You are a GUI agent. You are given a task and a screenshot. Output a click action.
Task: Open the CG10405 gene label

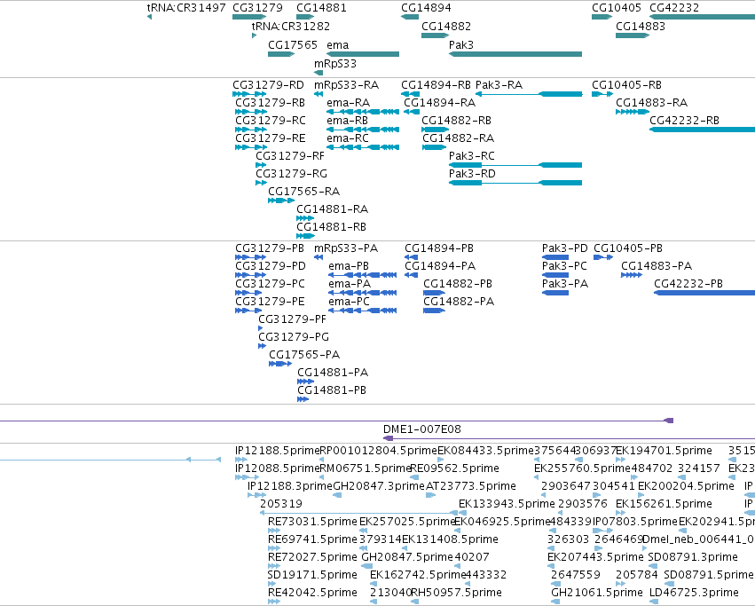pyautogui.click(x=617, y=8)
